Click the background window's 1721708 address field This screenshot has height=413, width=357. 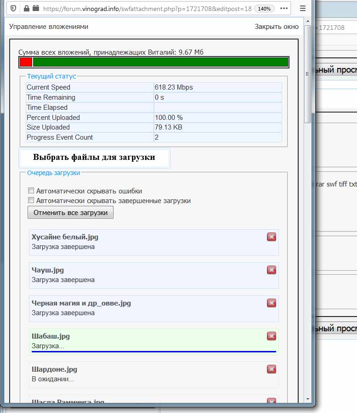point(336,28)
